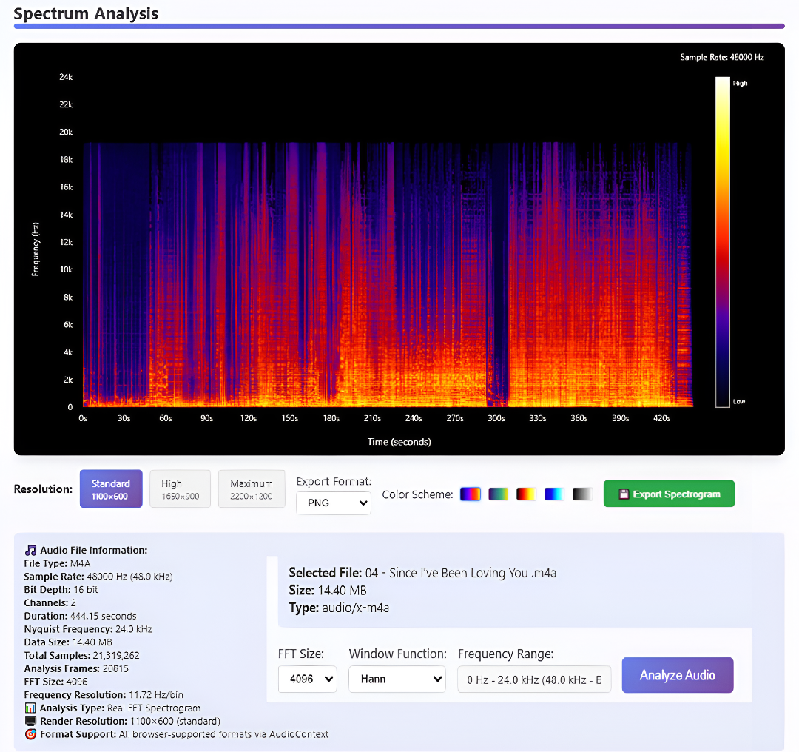799x752 pixels.
Task: Open the Frequency Range selector
Action: point(534,679)
